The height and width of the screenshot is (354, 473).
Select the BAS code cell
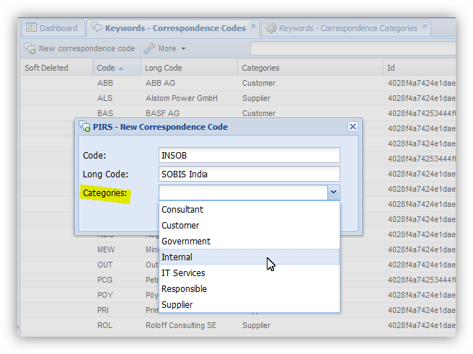[x=105, y=113]
